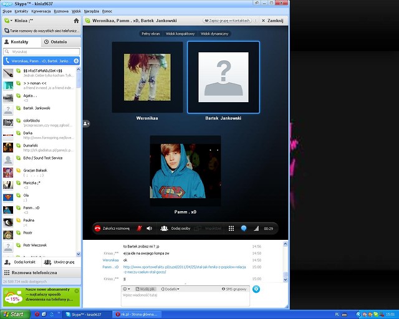Select contact Darka

coord(39,135)
